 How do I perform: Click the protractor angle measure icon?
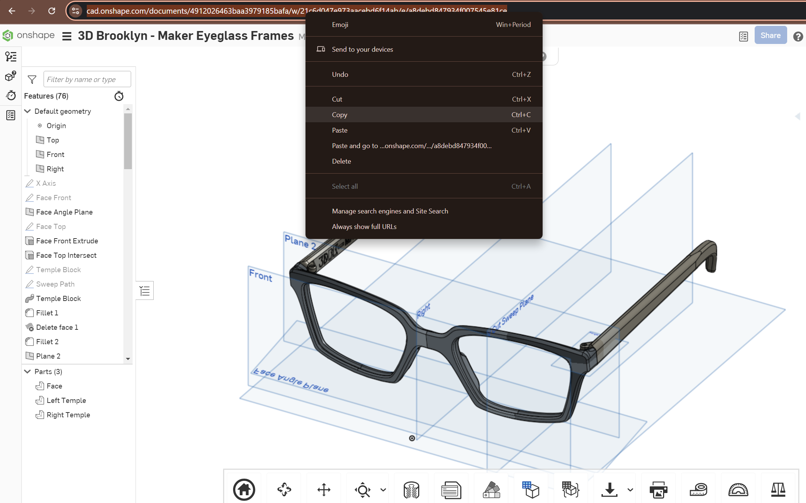pos(738,490)
